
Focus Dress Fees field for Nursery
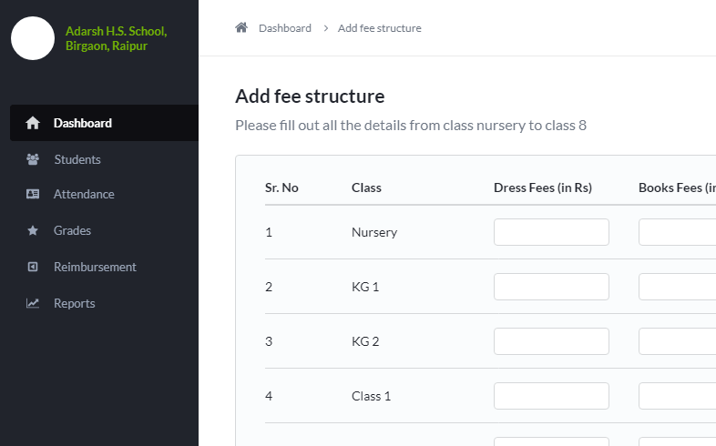coord(551,232)
